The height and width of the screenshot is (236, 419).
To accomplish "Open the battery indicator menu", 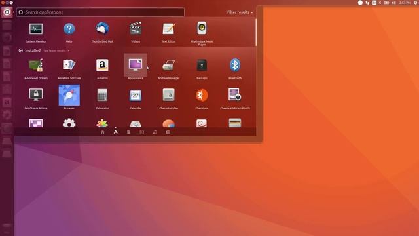I will [x=386, y=3].
